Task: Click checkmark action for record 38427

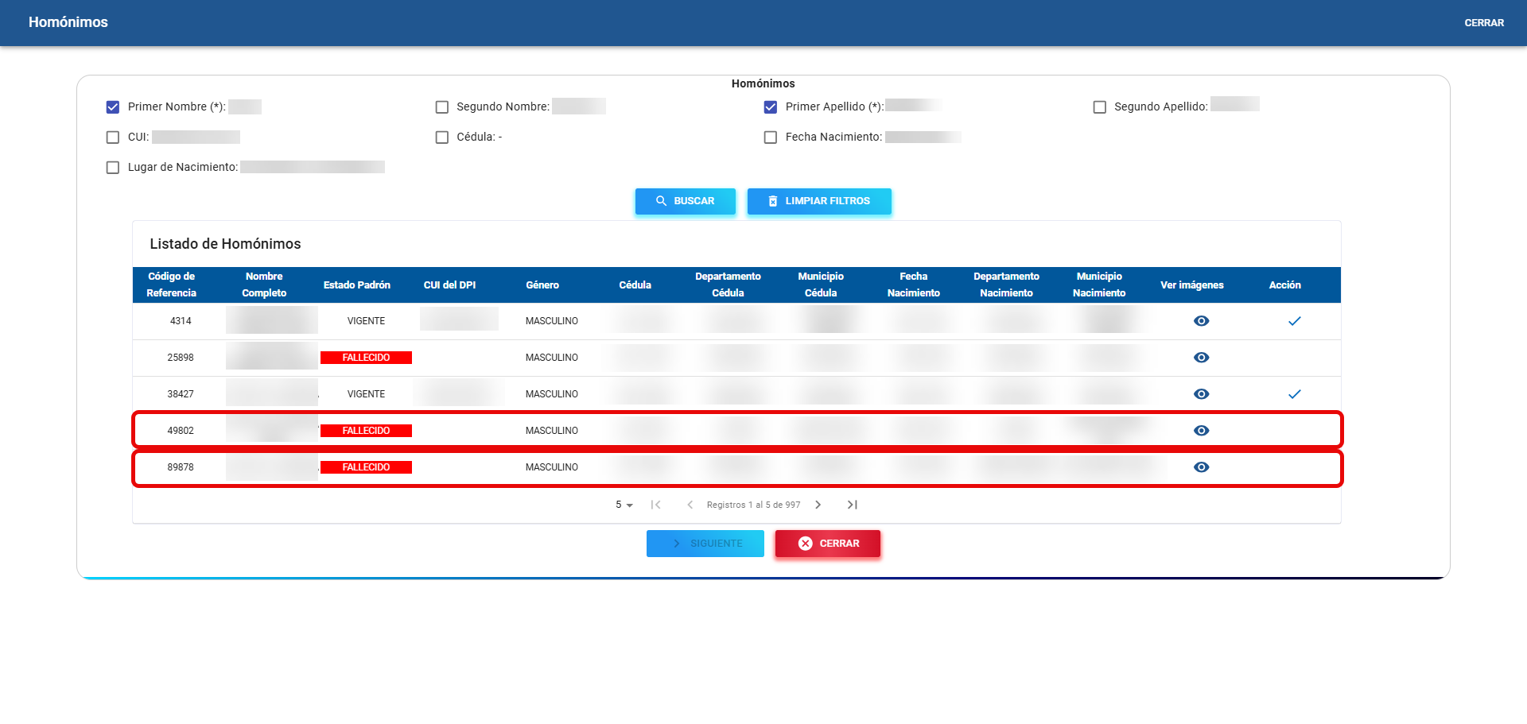Action: [x=1294, y=394]
